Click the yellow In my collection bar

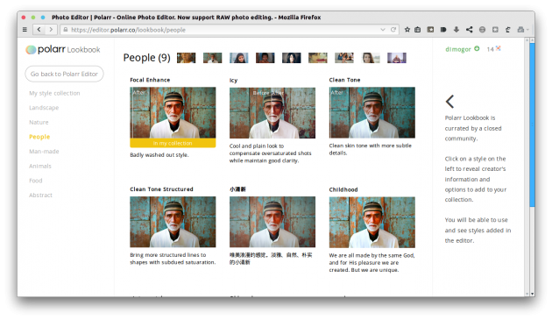point(173,143)
